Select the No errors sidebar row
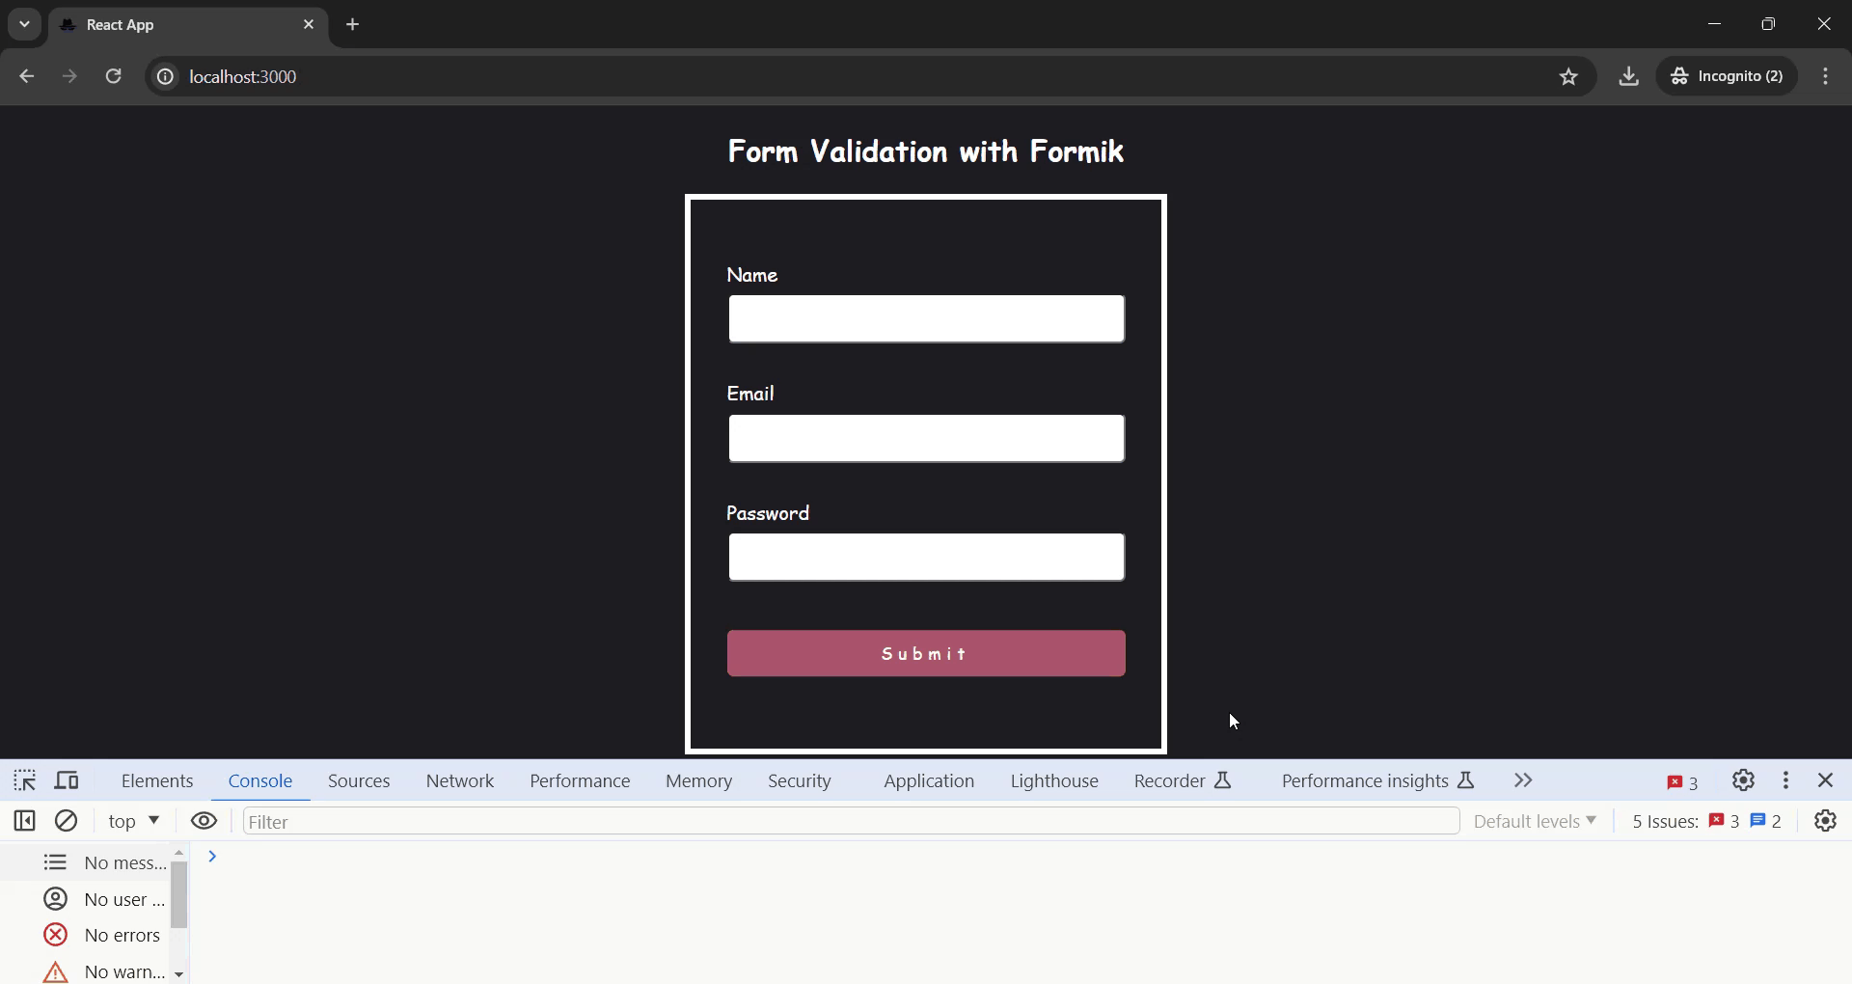This screenshot has height=984, width=1852. (x=85, y=935)
